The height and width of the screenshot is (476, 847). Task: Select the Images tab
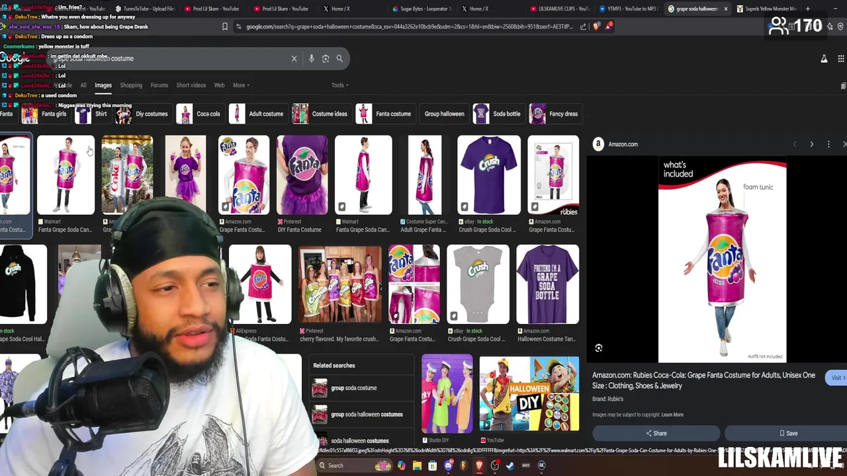point(103,85)
